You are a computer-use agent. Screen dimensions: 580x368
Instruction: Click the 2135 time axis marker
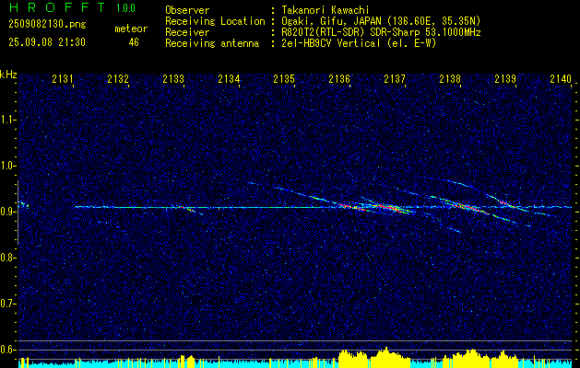(x=284, y=78)
